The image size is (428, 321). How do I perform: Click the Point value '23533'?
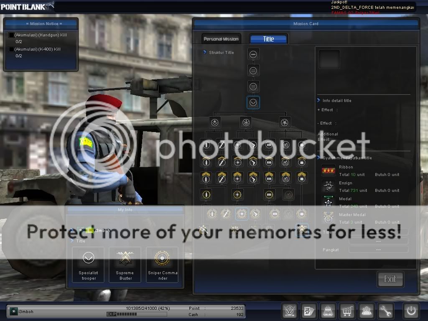(237, 308)
